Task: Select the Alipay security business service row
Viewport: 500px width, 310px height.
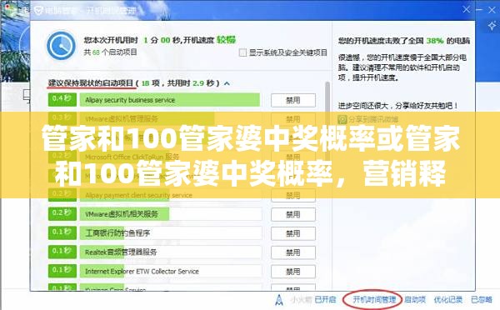Action: [x=170, y=100]
